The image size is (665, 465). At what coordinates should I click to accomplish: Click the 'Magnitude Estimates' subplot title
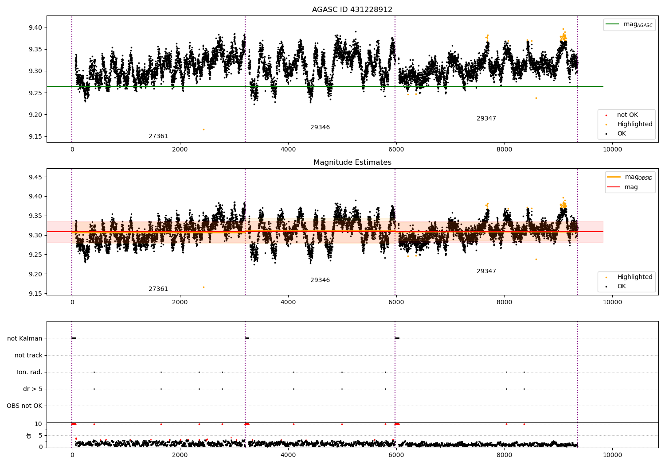(352, 163)
